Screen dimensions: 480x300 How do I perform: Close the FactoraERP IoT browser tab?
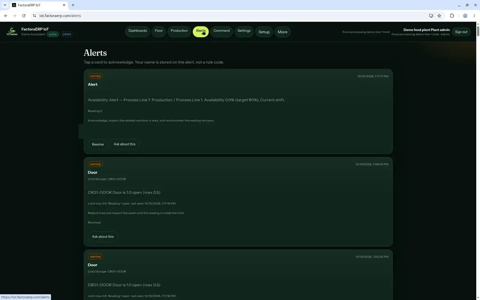pyautogui.click(x=64, y=5)
